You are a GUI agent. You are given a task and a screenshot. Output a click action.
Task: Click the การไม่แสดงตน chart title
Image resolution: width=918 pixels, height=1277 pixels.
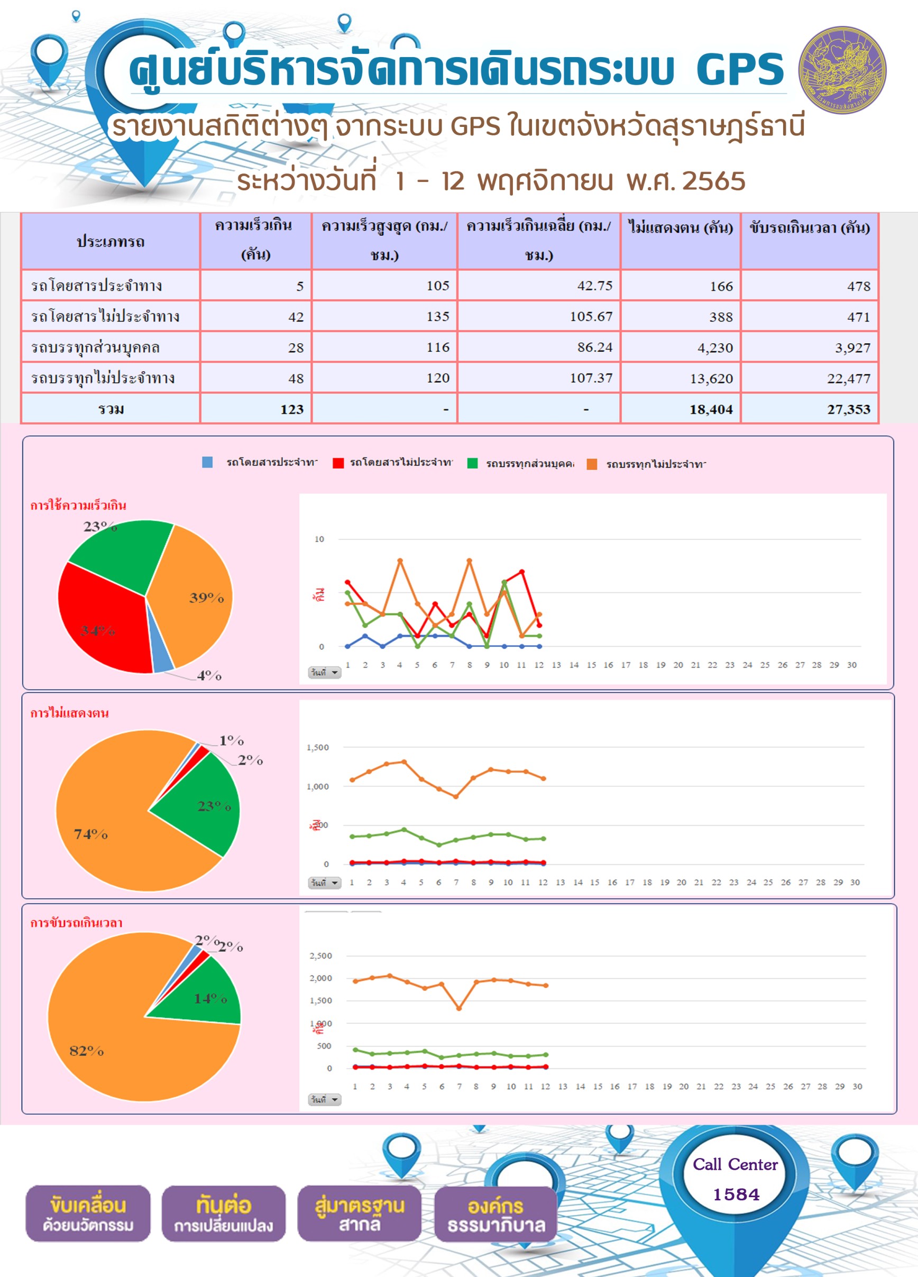tap(69, 713)
